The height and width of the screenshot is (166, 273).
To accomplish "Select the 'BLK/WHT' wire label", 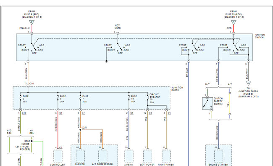I will tap(247, 74).
